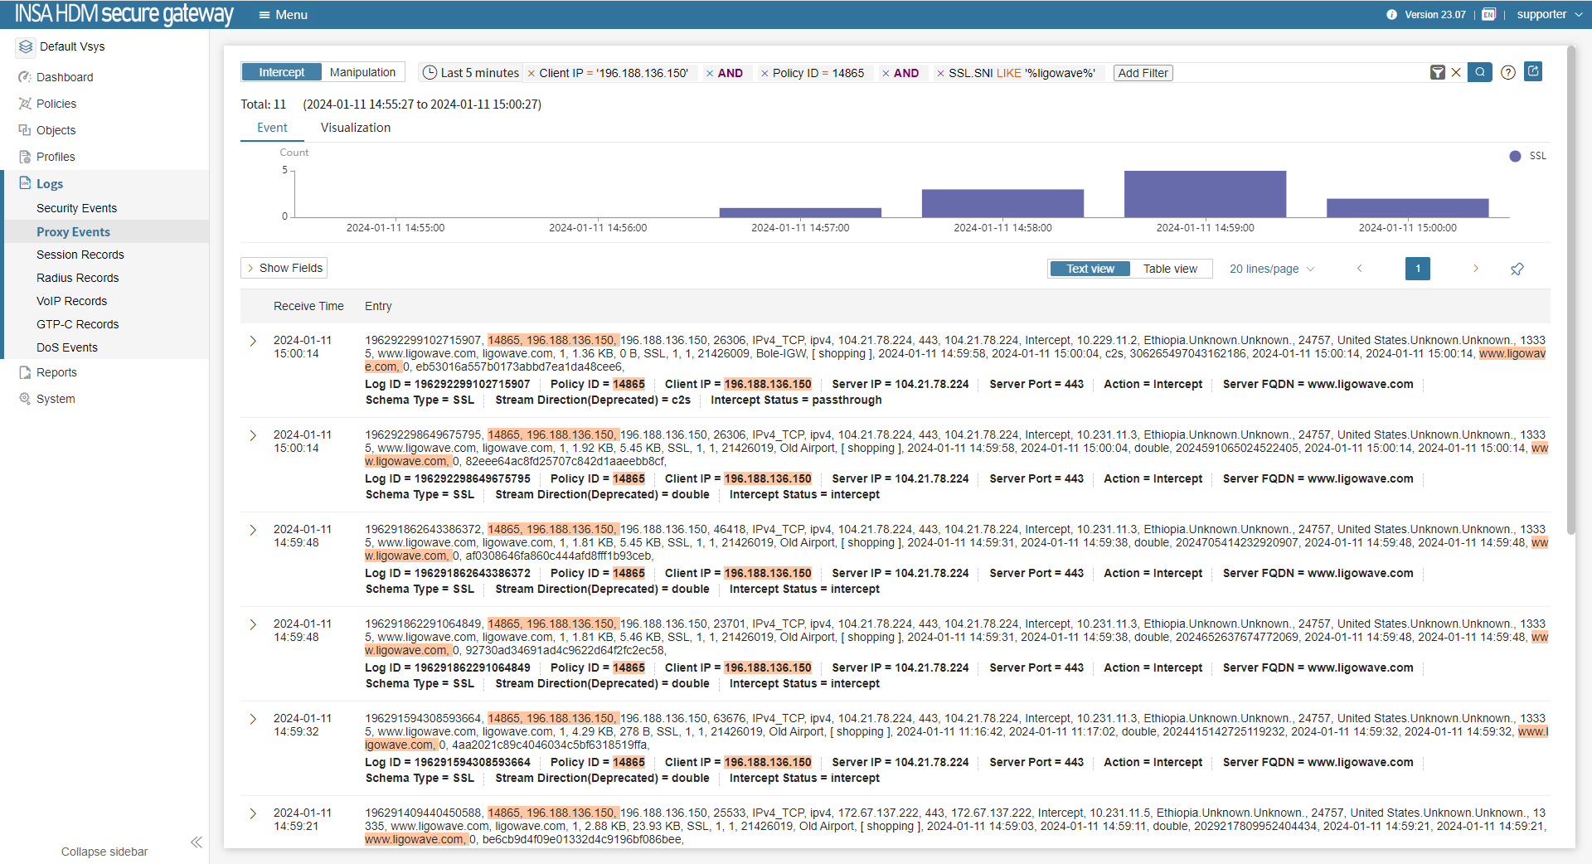
Task: Switch to the Manipulation toggle
Action: click(362, 72)
